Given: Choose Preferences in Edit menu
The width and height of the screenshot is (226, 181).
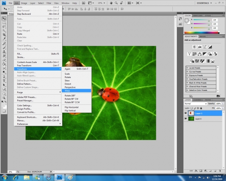Looking at the screenshot, I should click(x=38, y=124).
